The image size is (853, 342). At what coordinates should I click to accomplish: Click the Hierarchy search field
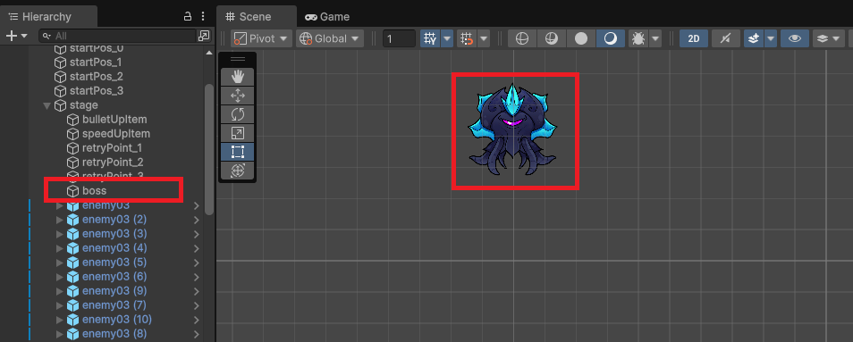(118, 36)
